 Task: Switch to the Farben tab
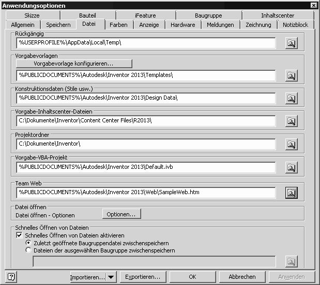[x=118, y=25]
